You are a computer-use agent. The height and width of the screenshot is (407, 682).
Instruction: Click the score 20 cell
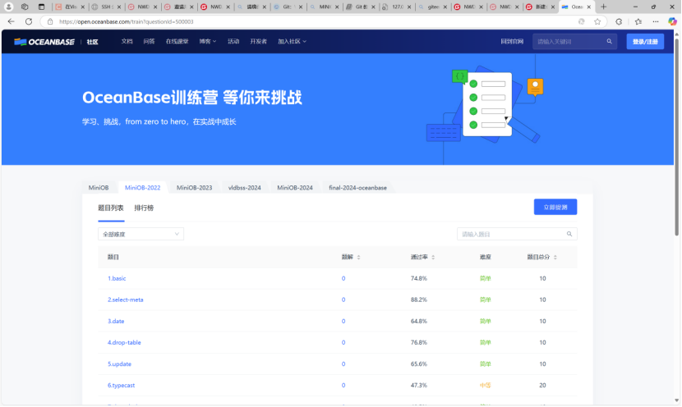542,386
